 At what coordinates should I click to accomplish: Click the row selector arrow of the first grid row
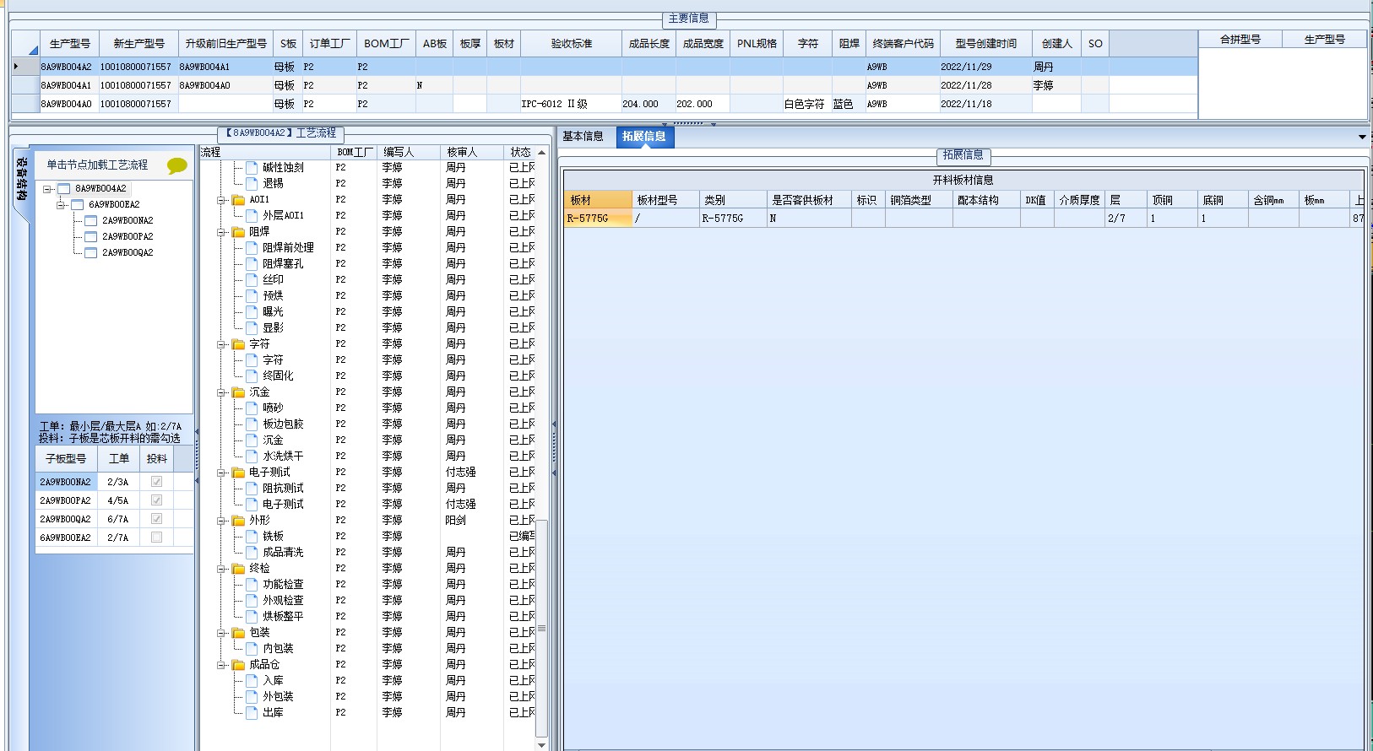tap(25, 67)
